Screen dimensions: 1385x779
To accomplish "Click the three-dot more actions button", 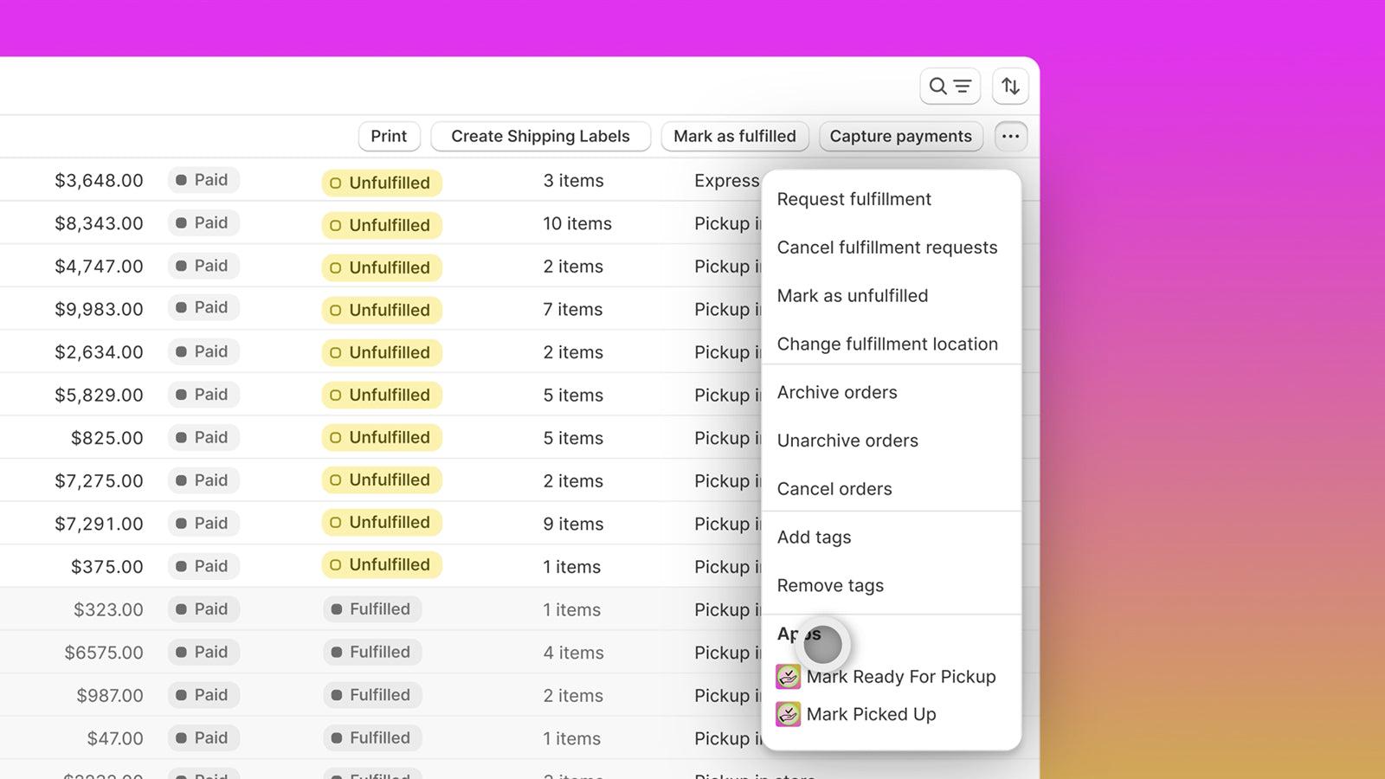I will 1010,136.
